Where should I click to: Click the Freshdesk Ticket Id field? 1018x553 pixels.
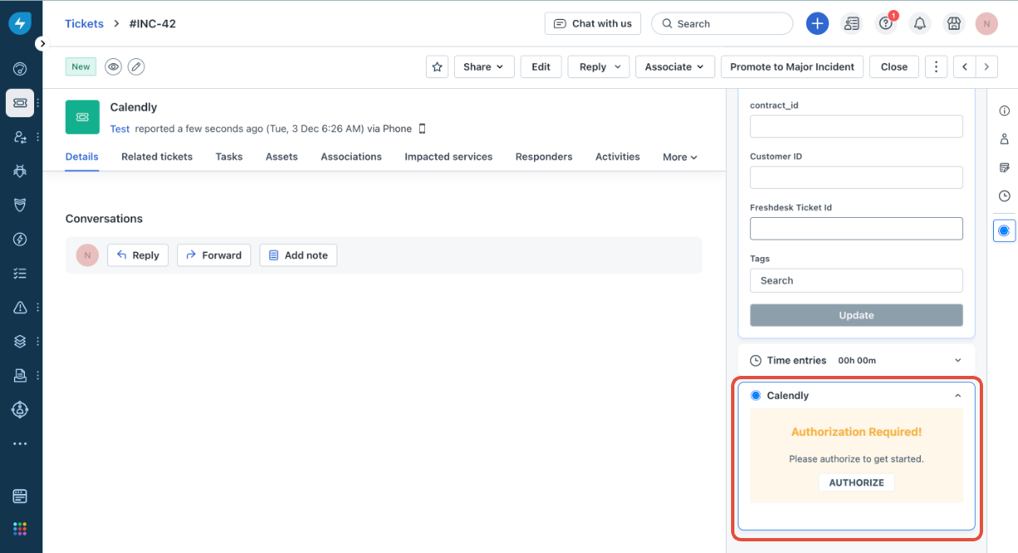(857, 229)
